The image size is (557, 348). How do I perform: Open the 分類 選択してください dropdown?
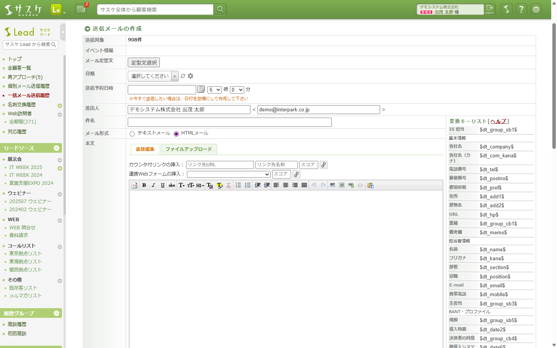coord(153,76)
